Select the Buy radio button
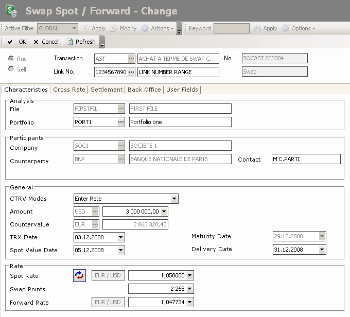 [x=11, y=59]
